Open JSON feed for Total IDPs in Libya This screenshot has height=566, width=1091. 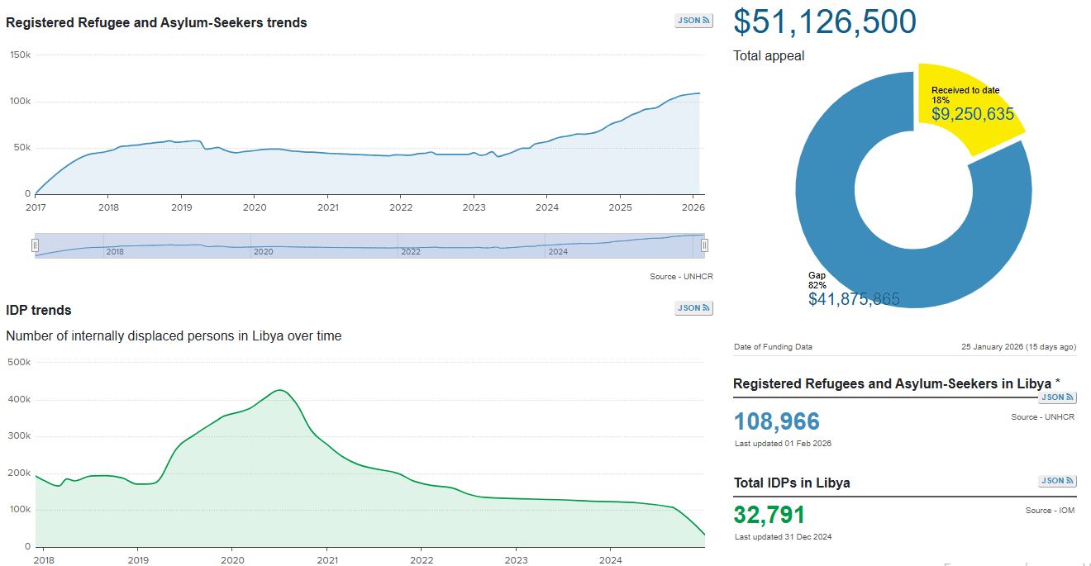1057,481
